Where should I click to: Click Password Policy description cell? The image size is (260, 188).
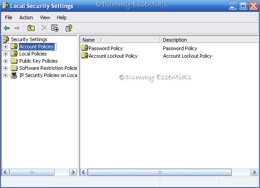tap(180, 48)
